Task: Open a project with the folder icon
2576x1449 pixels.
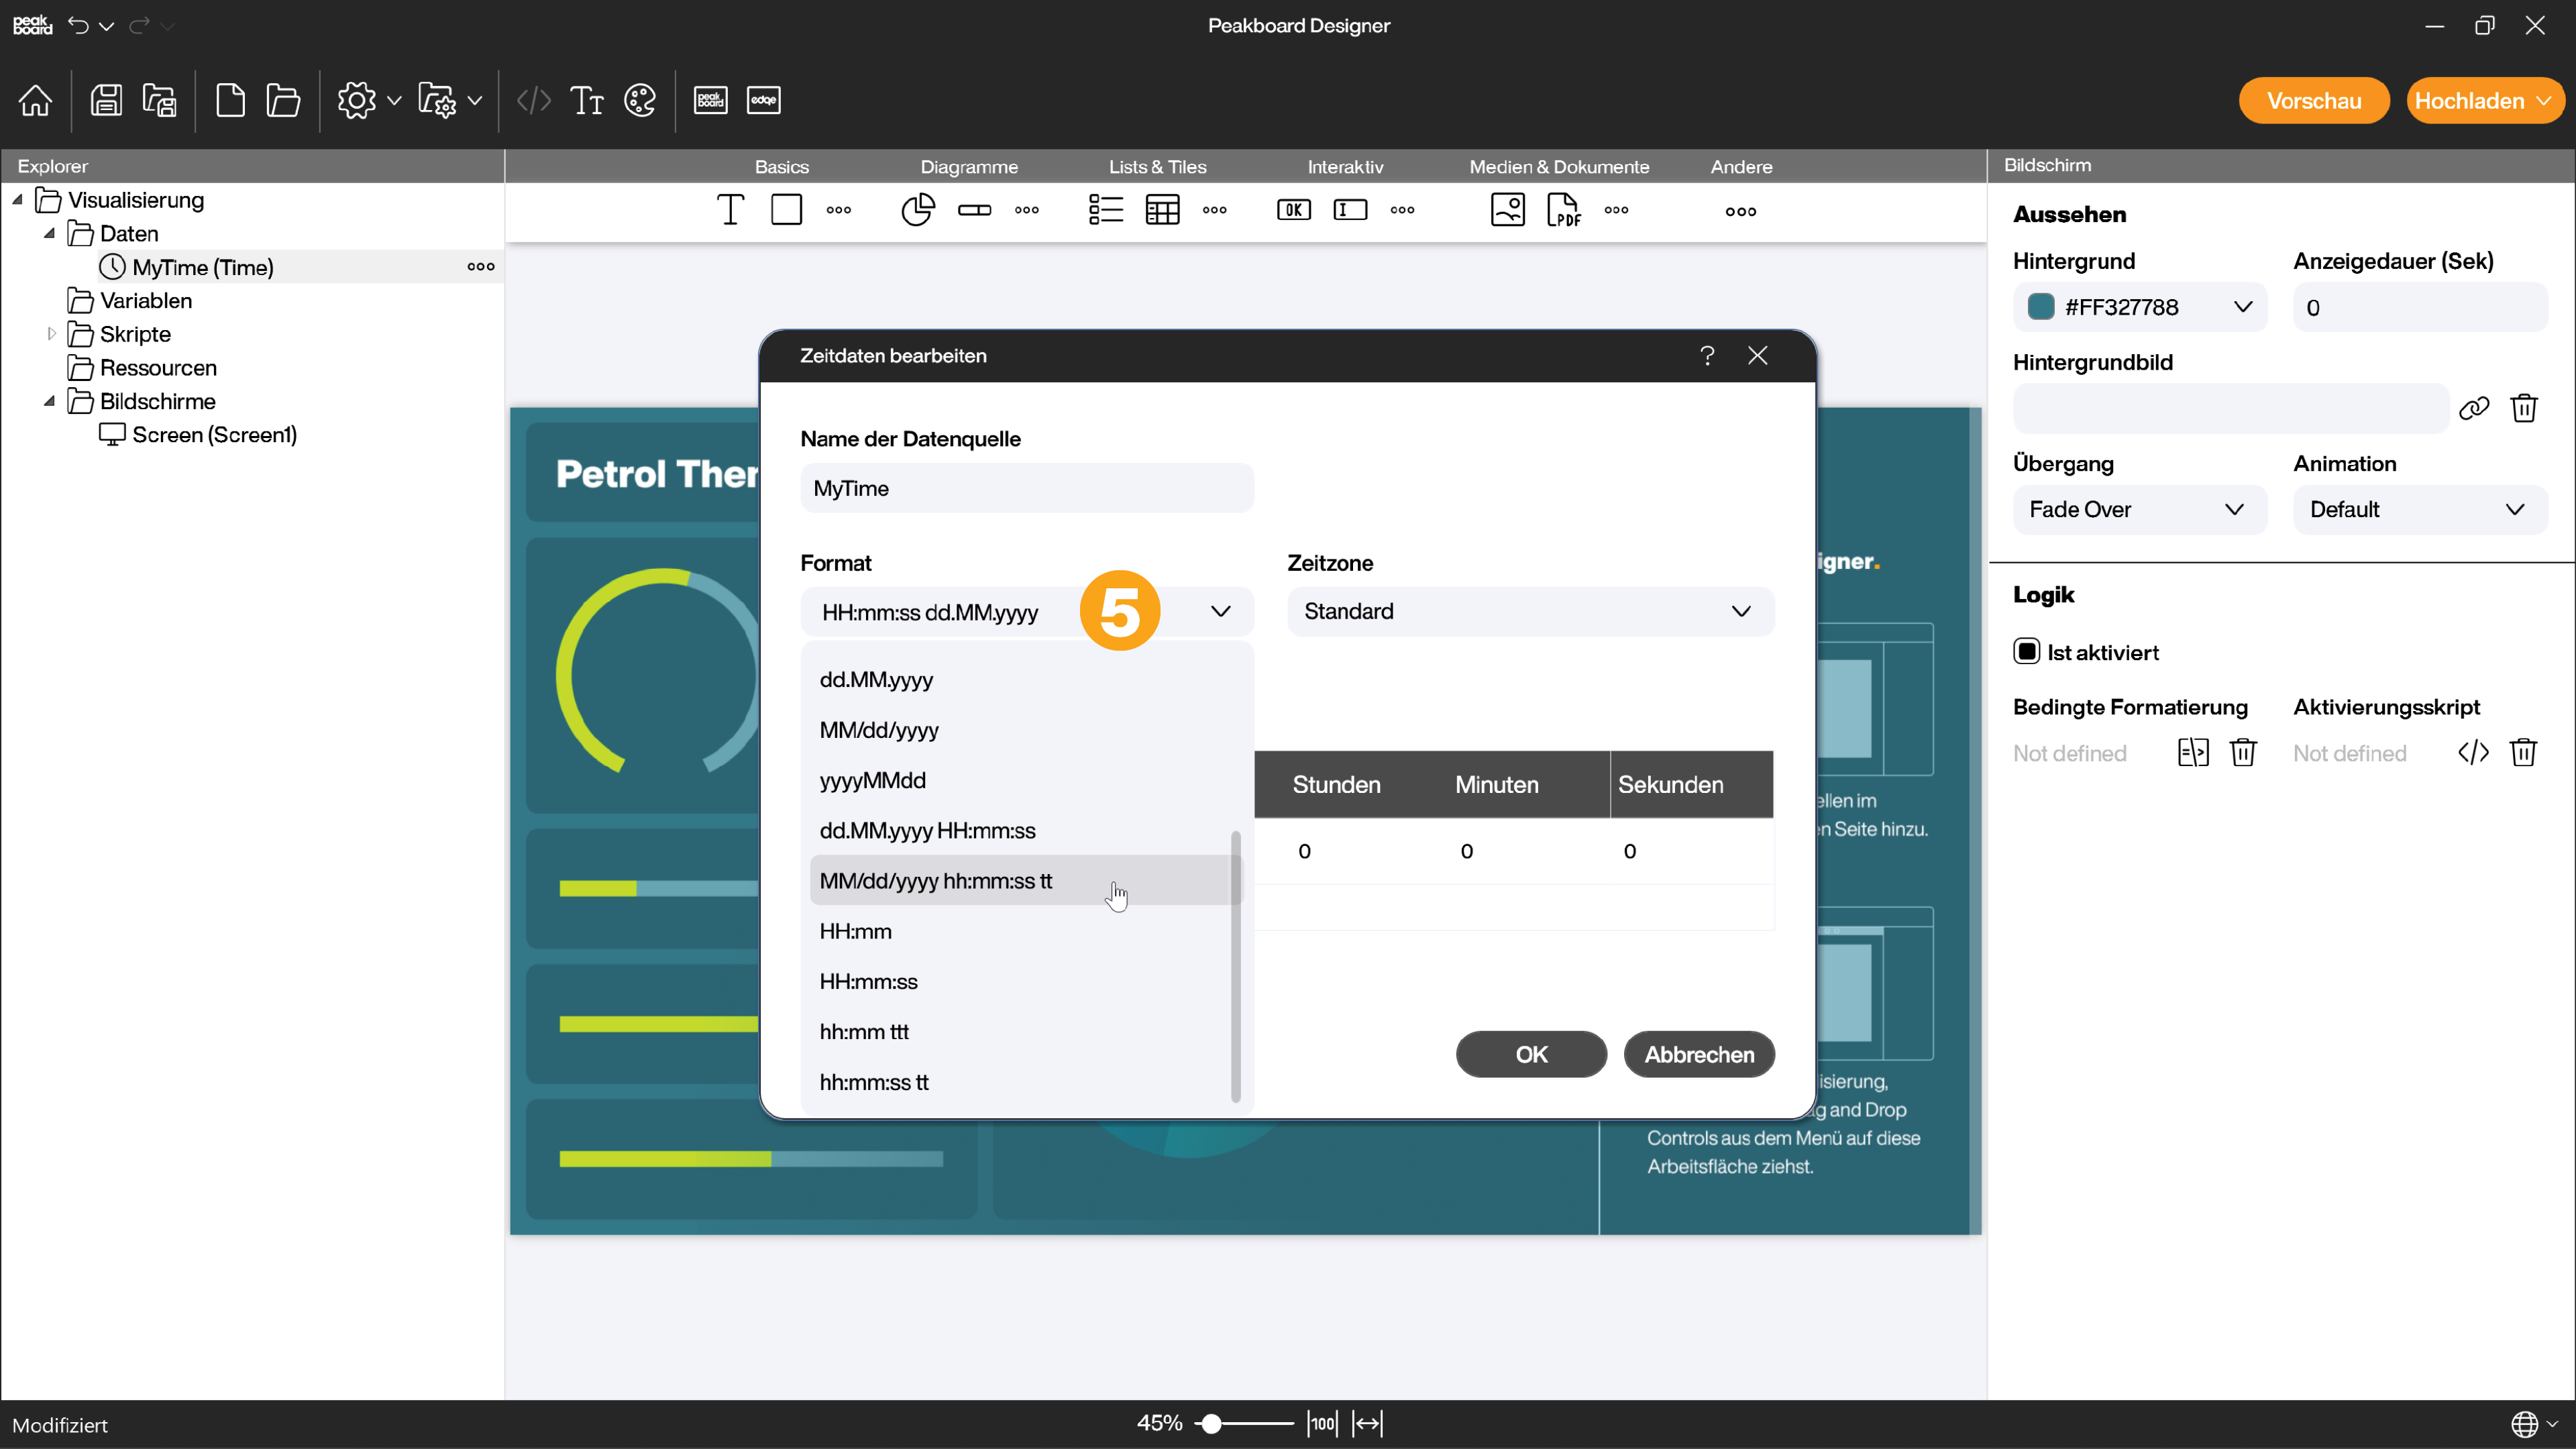Action: (x=283, y=101)
